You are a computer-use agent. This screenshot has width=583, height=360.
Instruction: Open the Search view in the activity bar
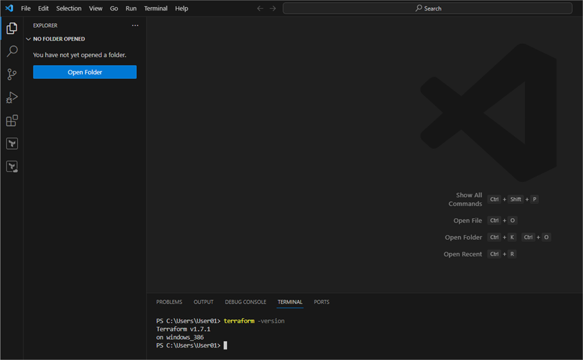coord(12,51)
